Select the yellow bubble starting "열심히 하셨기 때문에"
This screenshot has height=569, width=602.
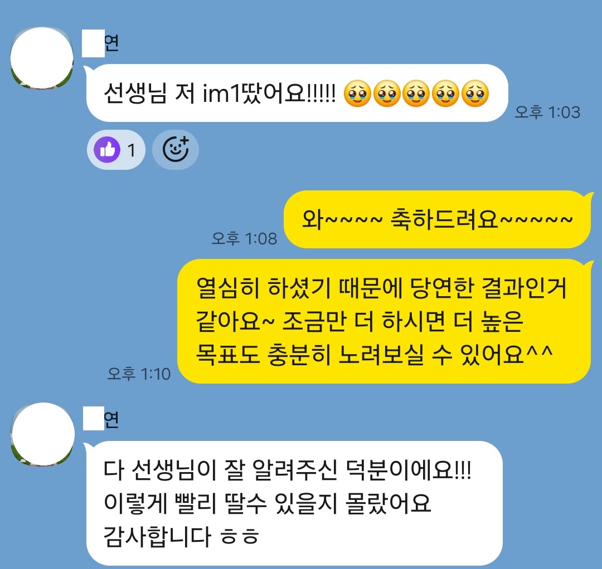pos(383,321)
